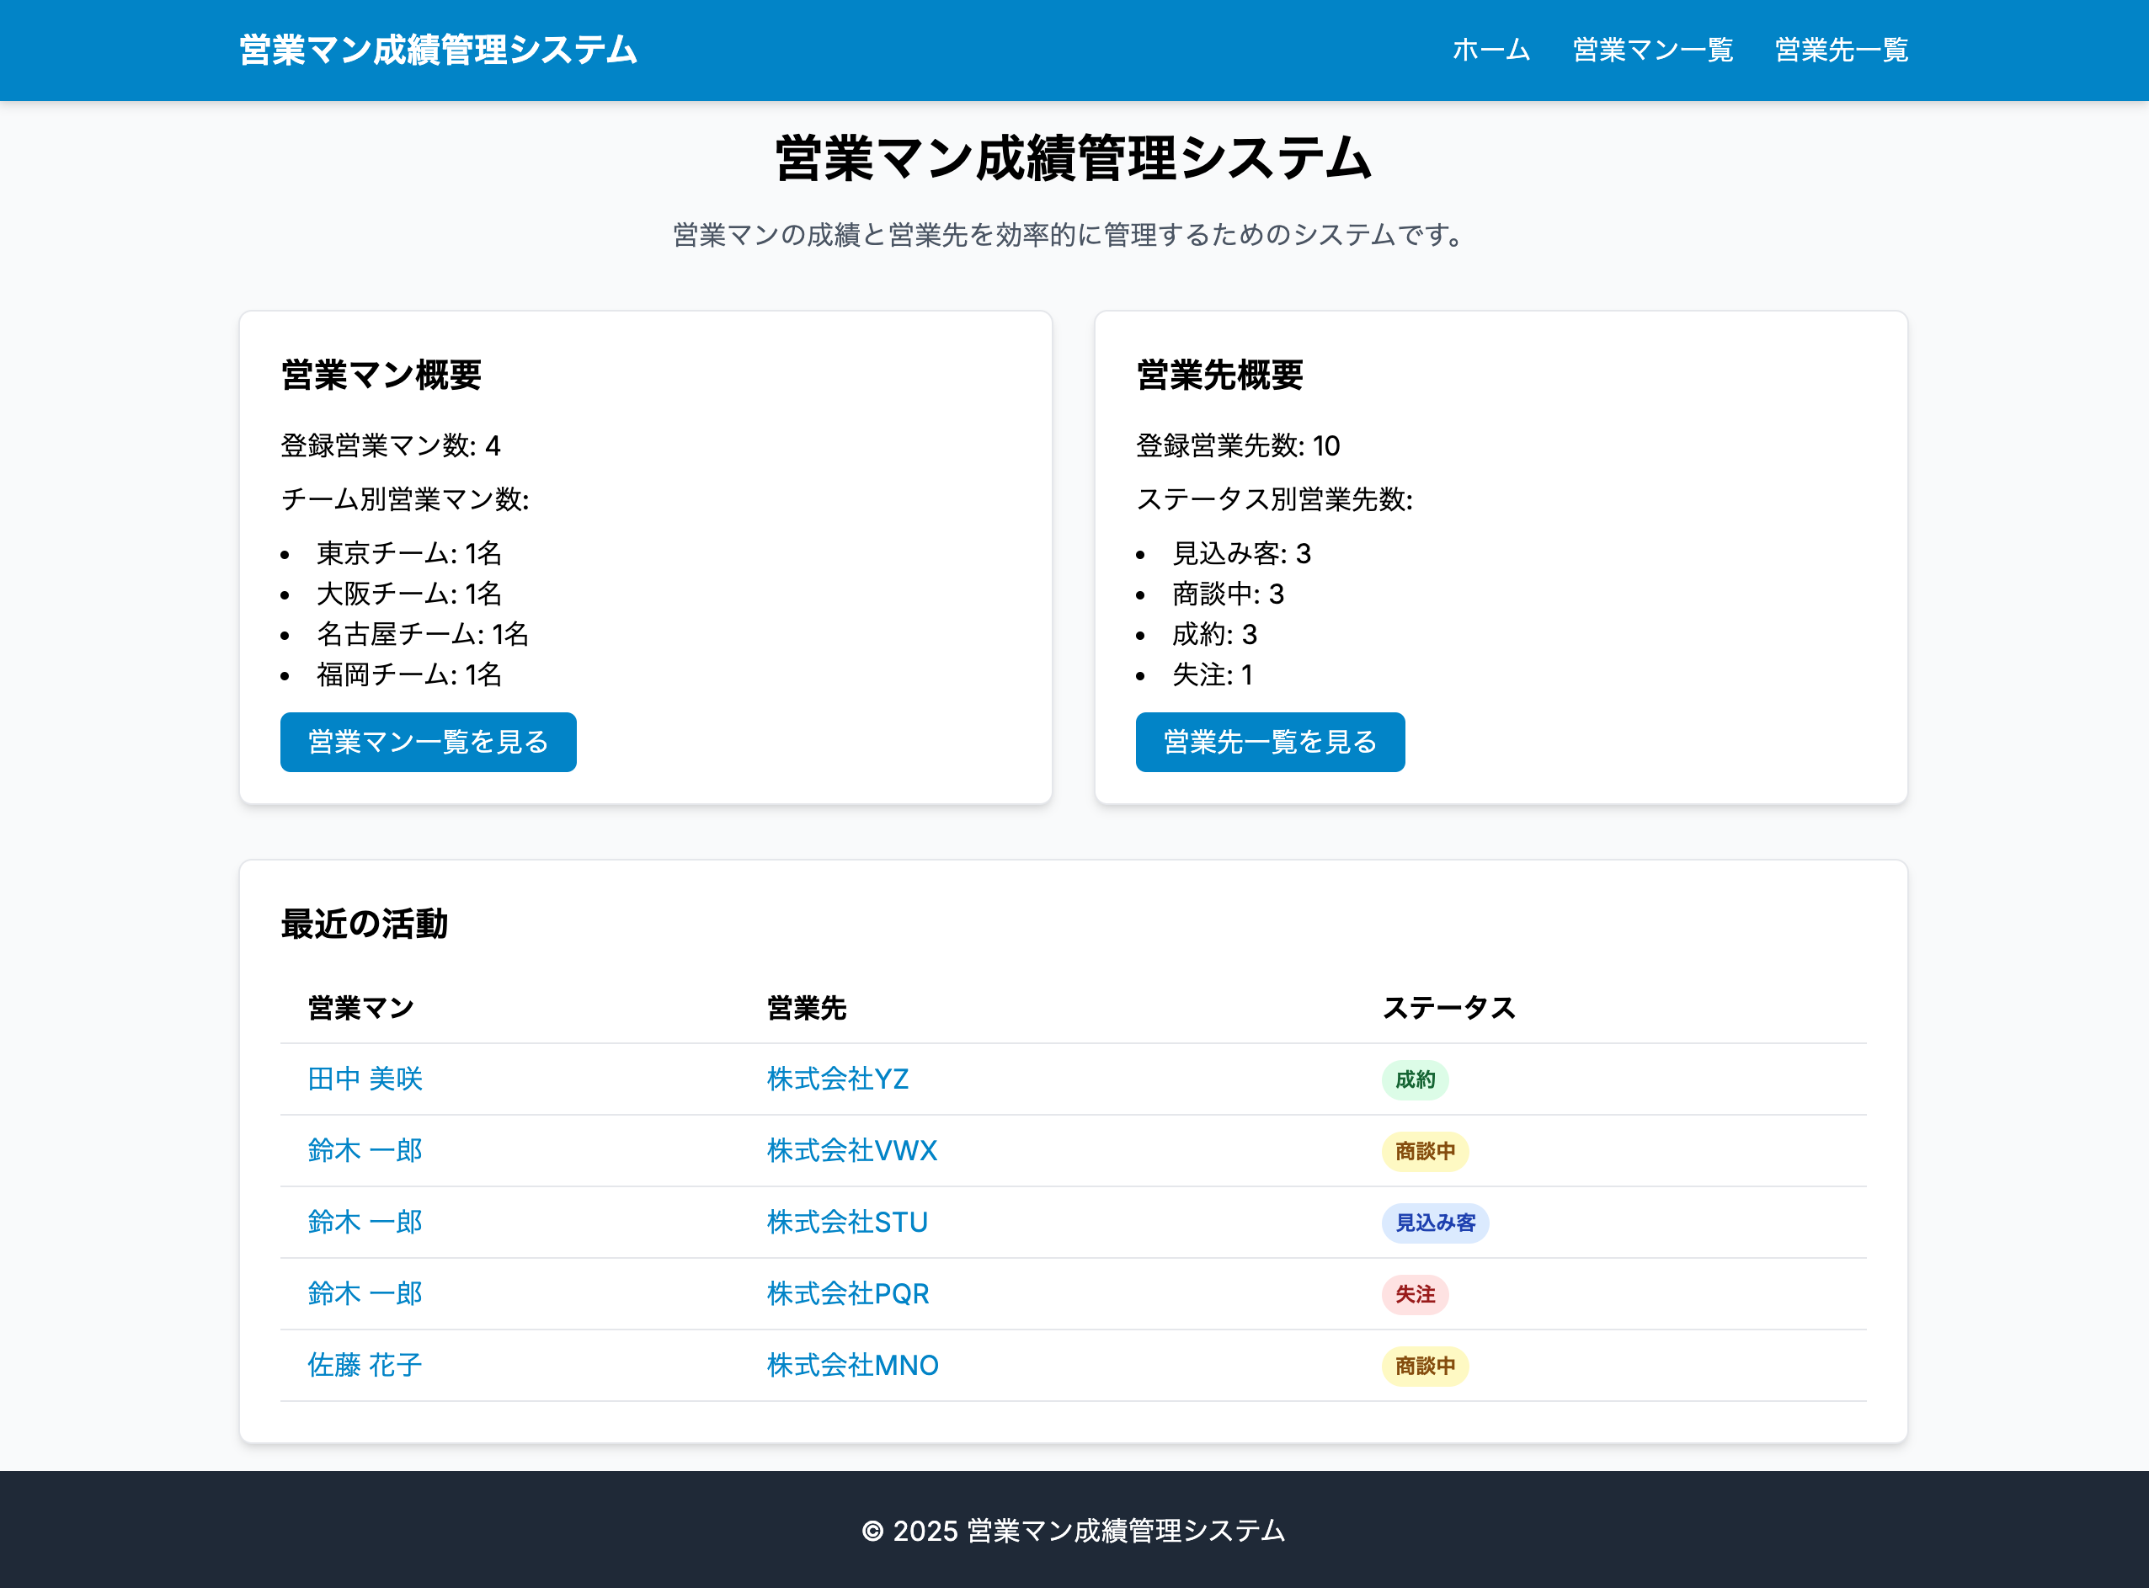The image size is (2149, 1588).
Task: Click the 営業先一覧を見る button
Action: pos(1271,742)
